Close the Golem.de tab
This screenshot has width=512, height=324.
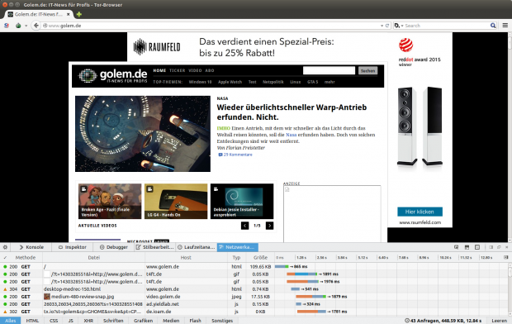tap(69, 14)
